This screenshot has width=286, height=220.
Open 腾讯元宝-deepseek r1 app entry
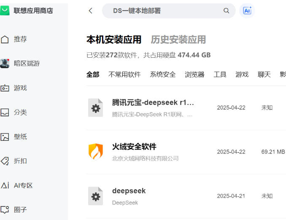(153, 103)
